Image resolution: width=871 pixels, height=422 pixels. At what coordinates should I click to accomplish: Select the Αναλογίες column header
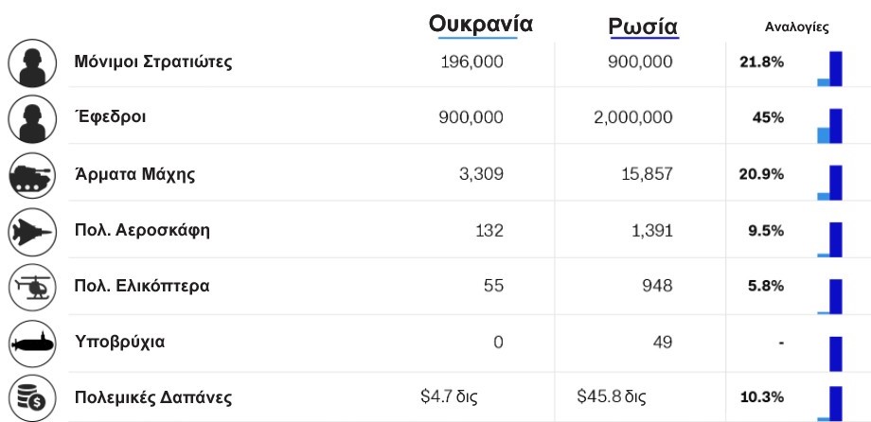click(796, 27)
